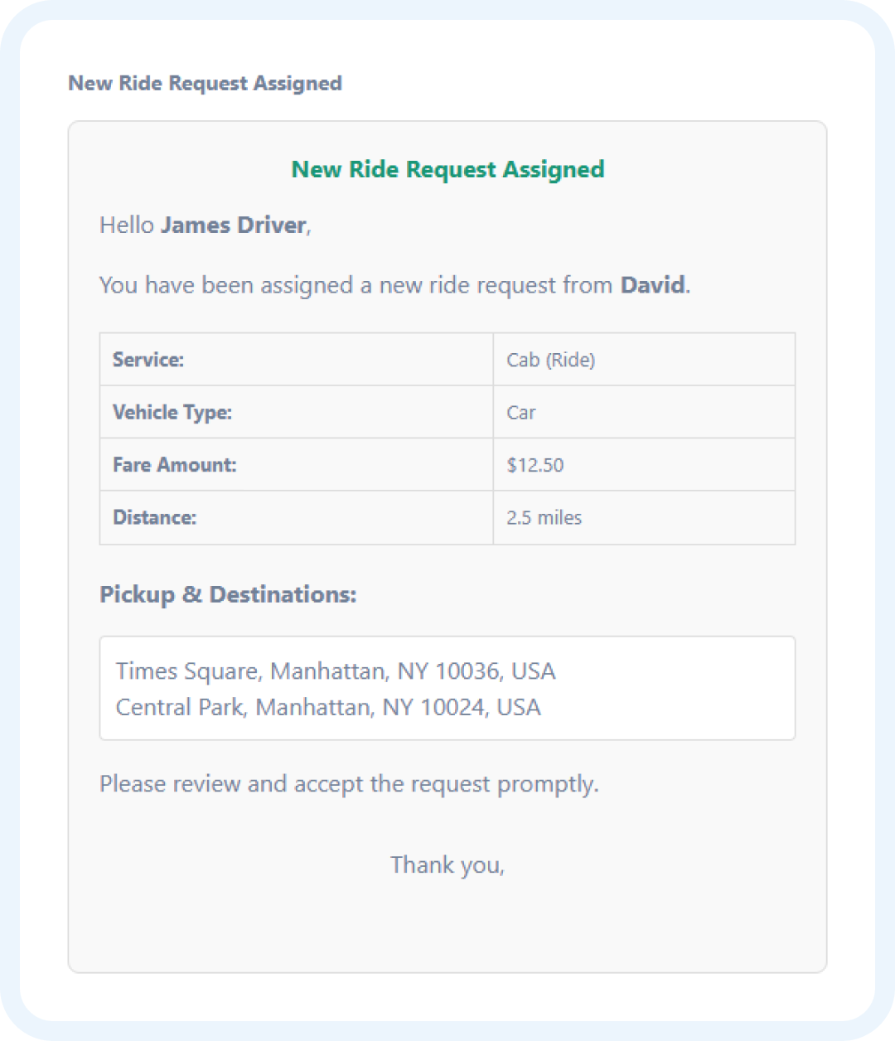Screen dimensions: 895x1041
Task: Click 'Please review and accept' message text
Action: pyautogui.click(x=349, y=784)
